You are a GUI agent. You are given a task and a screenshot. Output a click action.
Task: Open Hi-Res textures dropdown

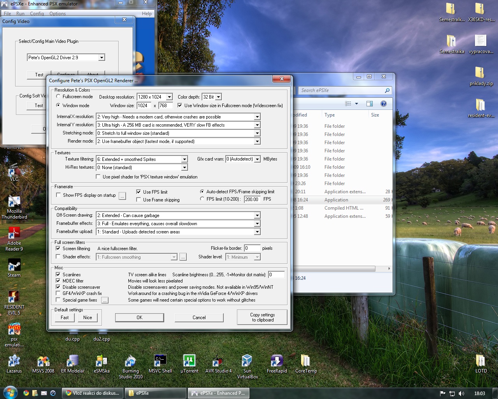click(184, 167)
